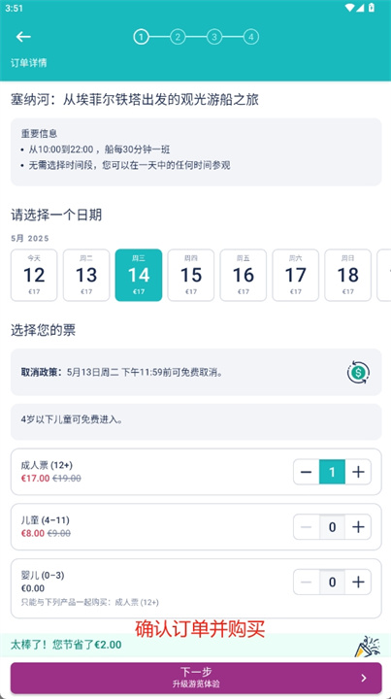
Task: Tap the purple 下一步 next button
Action: coord(196,678)
